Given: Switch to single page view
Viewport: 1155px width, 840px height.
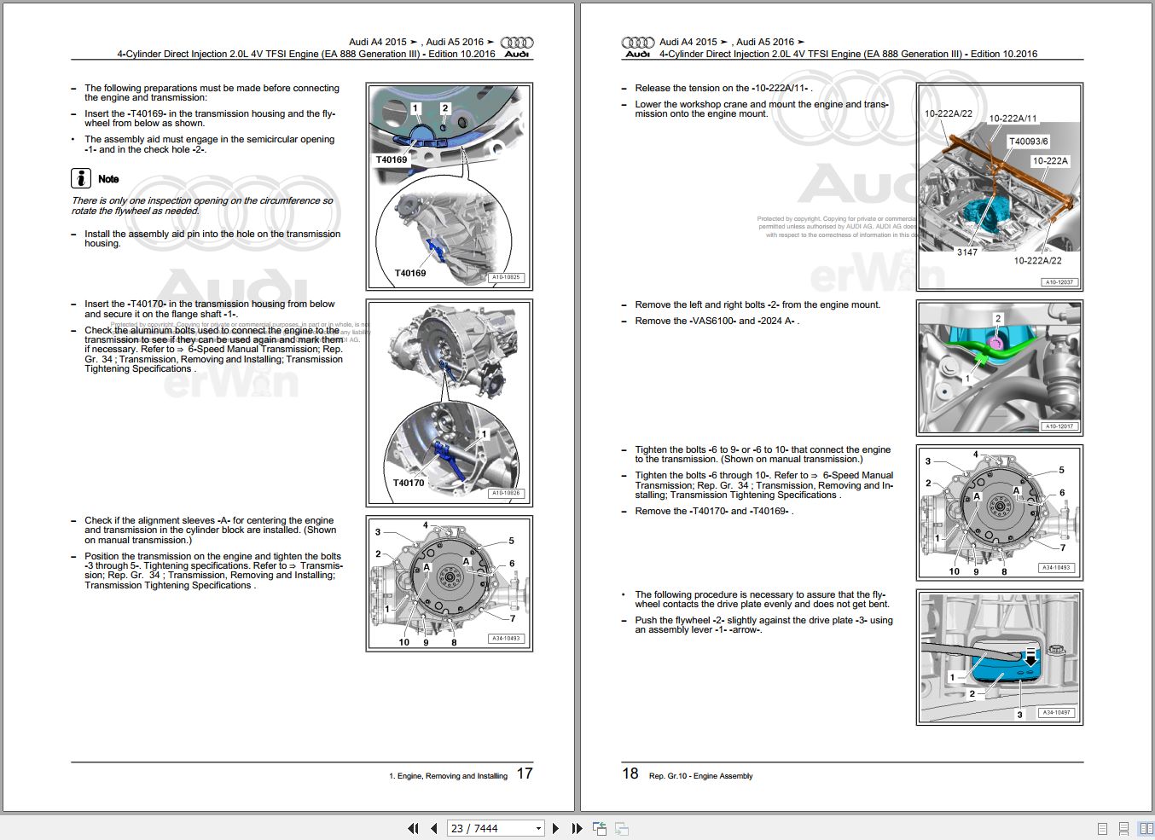Looking at the screenshot, I should 1102,828.
